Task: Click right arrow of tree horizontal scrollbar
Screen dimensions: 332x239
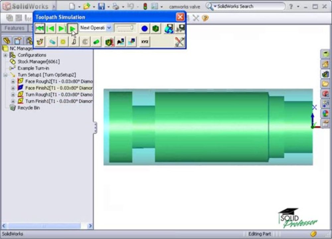Action: (x=90, y=226)
